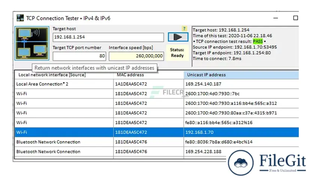Click Time of this test line
The height and width of the screenshot is (181, 313).
(233, 36)
